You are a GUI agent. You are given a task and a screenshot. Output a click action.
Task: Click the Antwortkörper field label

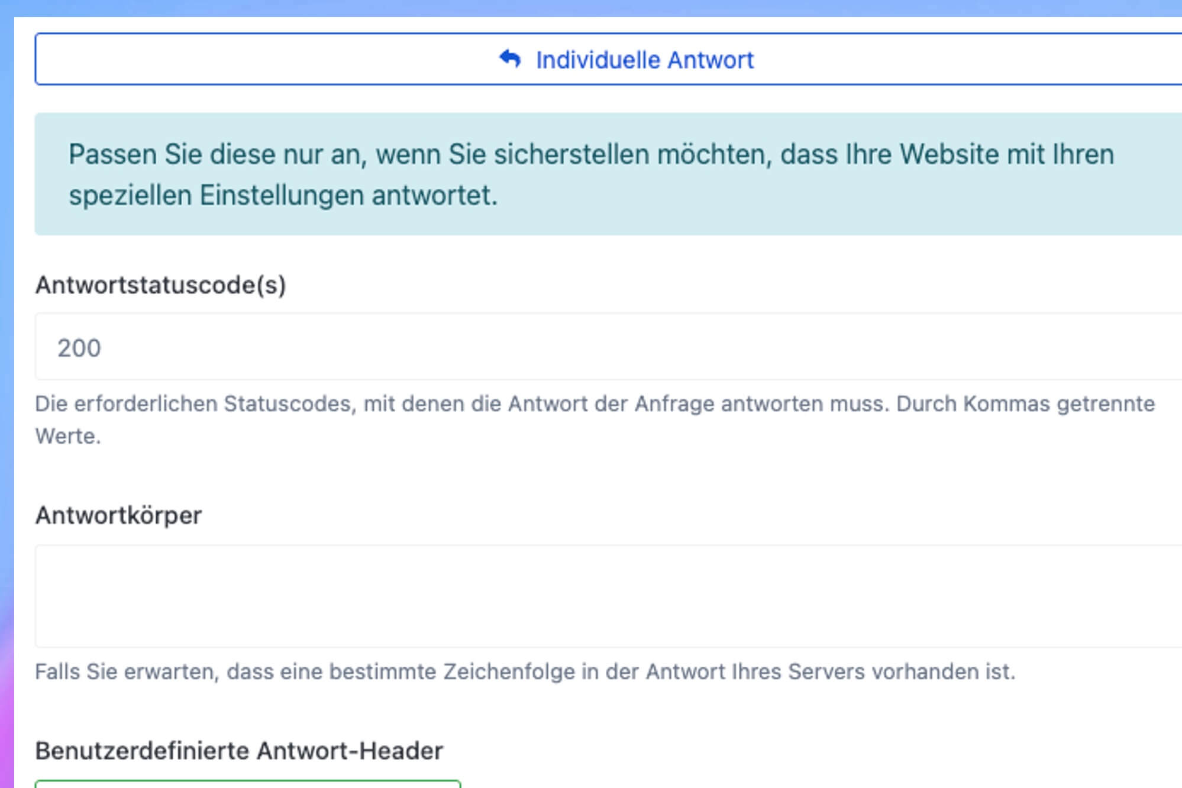(119, 515)
